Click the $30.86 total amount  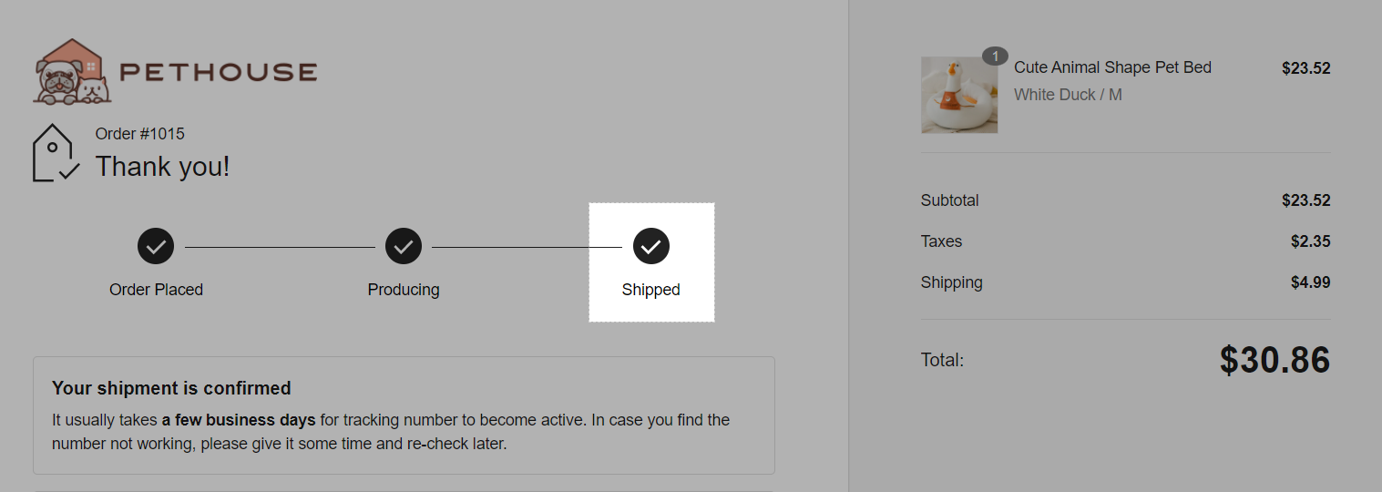[1275, 360]
